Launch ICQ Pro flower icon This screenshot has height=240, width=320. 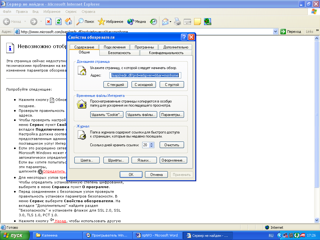207,22
